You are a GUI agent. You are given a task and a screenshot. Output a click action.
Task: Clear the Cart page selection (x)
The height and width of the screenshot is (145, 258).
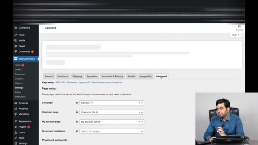[139, 103]
